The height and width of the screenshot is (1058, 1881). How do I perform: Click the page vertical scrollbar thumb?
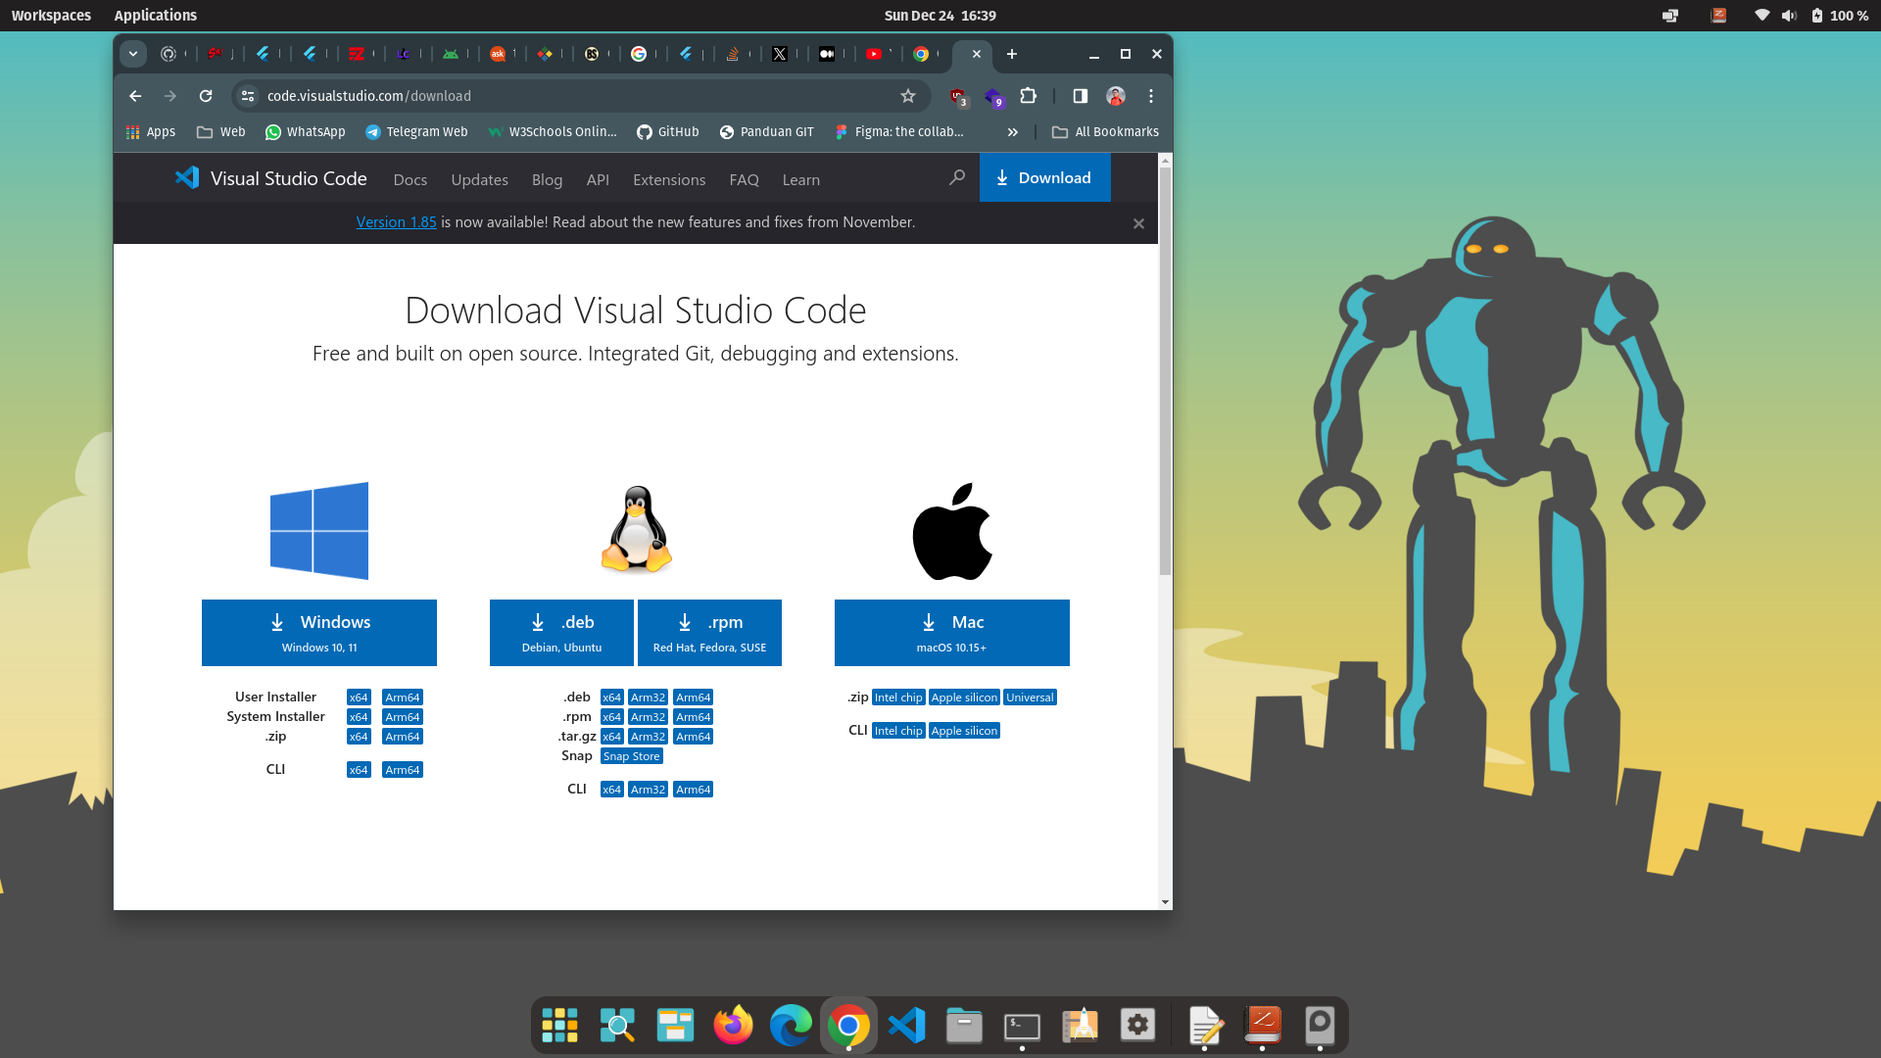pyautogui.click(x=1165, y=370)
